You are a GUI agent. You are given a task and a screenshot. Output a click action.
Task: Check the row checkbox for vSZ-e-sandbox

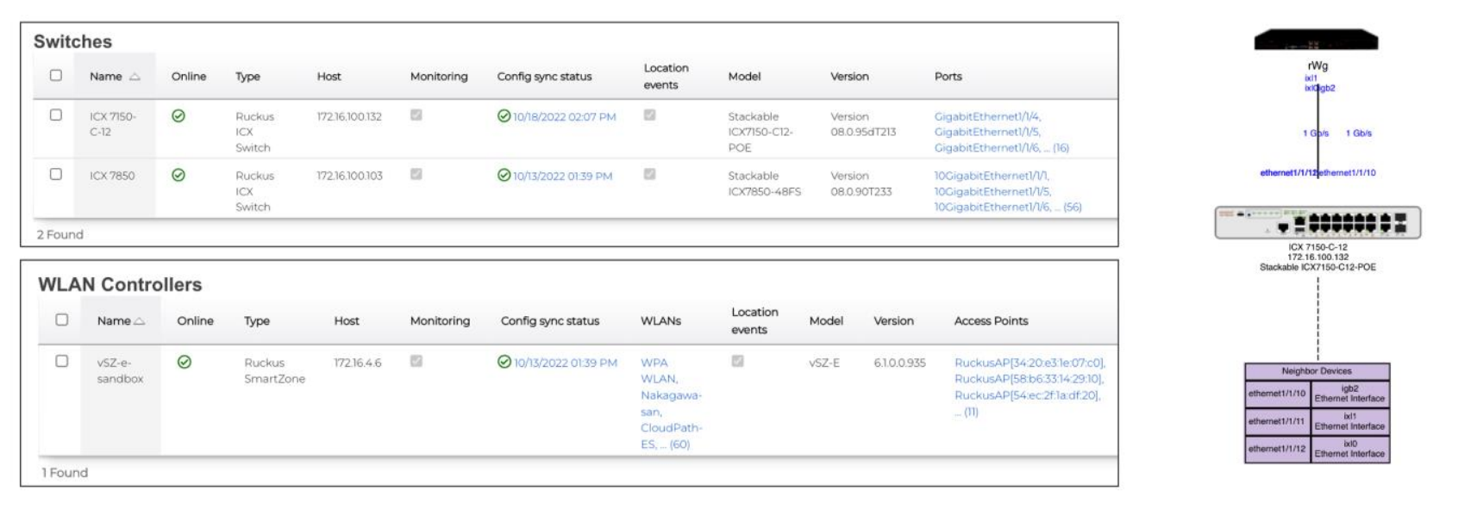click(62, 361)
